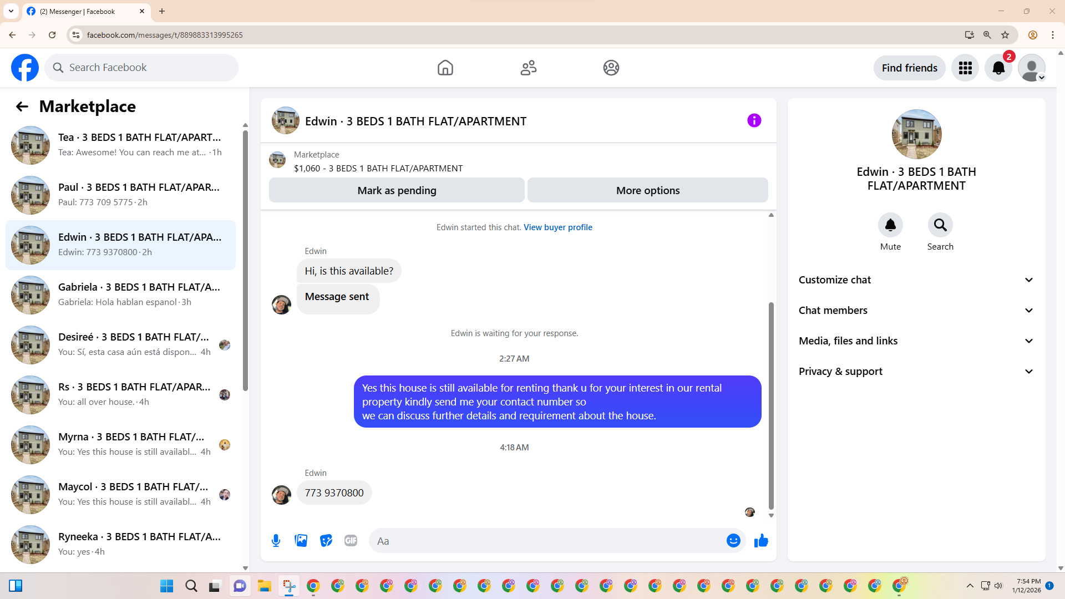Click Mark as pending button

click(397, 190)
